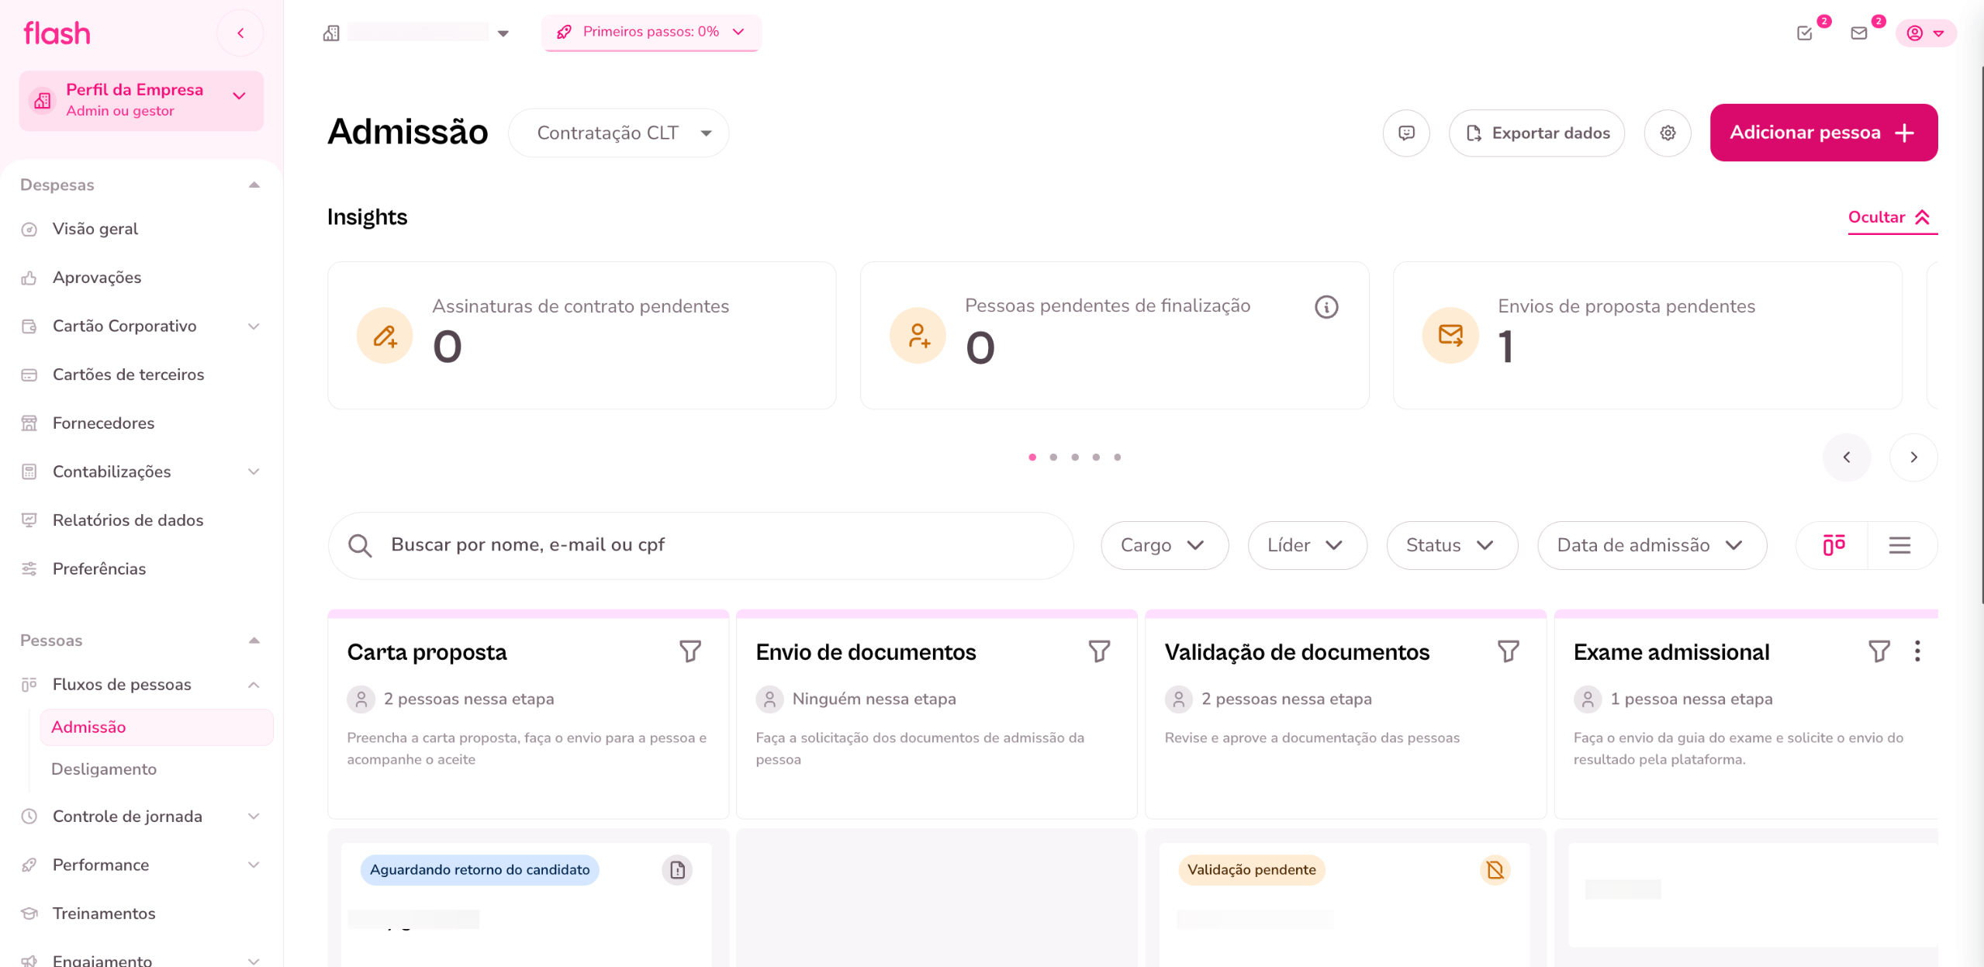Click the search magnifier icon

tap(359, 546)
